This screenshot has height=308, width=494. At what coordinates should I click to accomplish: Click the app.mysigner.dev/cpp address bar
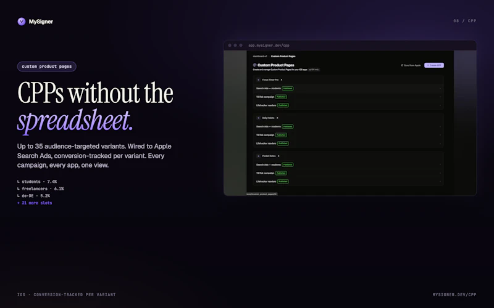pos(269,45)
